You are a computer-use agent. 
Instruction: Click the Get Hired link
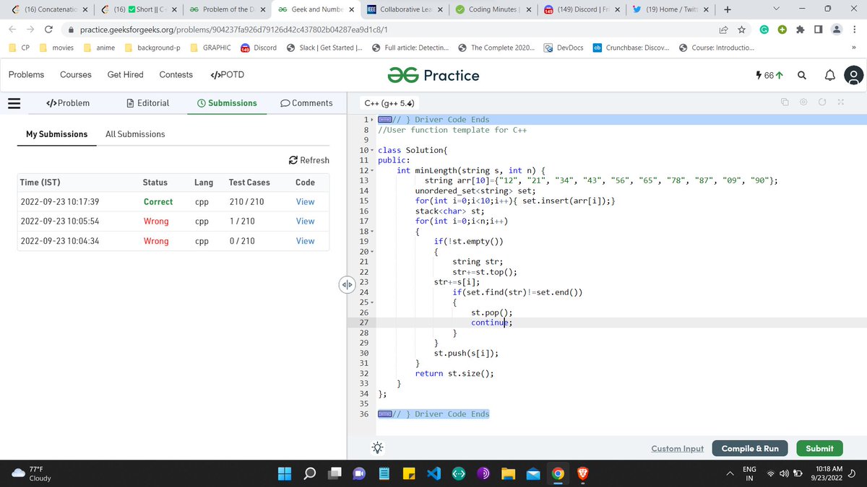point(126,74)
